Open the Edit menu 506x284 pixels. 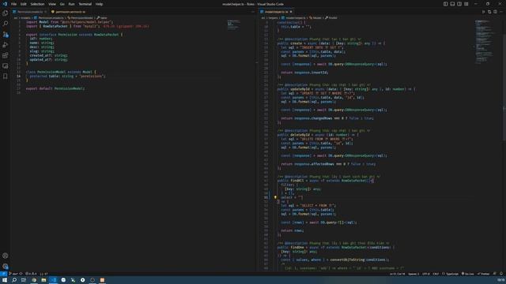(x=24, y=4)
